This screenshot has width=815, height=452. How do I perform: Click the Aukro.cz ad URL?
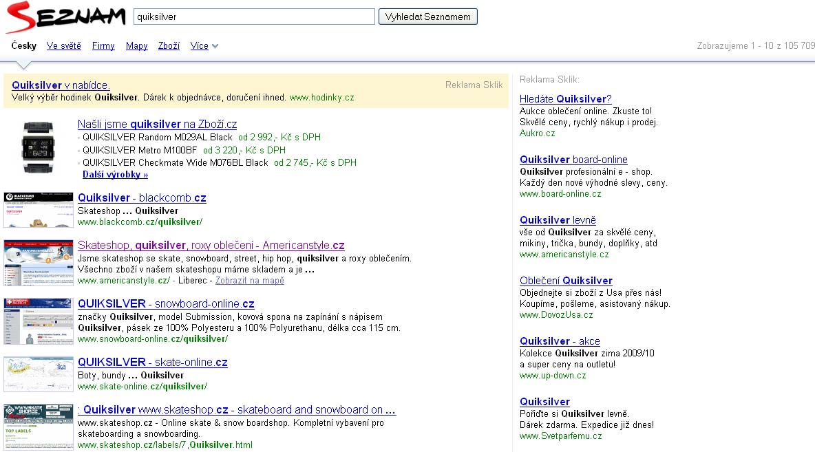coord(538,133)
